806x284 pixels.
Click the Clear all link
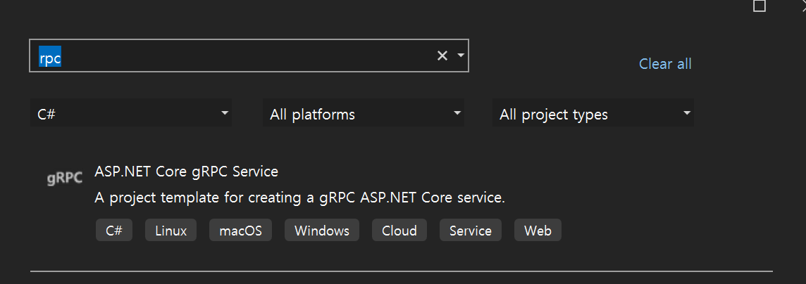pyautogui.click(x=665, y=64)
